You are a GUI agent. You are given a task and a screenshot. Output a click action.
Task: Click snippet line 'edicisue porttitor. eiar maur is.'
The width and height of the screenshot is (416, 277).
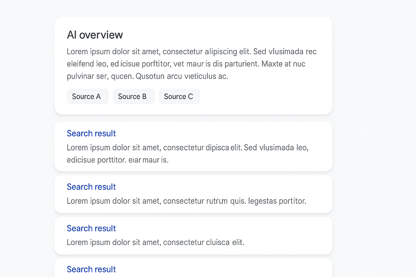coord(118,160)
